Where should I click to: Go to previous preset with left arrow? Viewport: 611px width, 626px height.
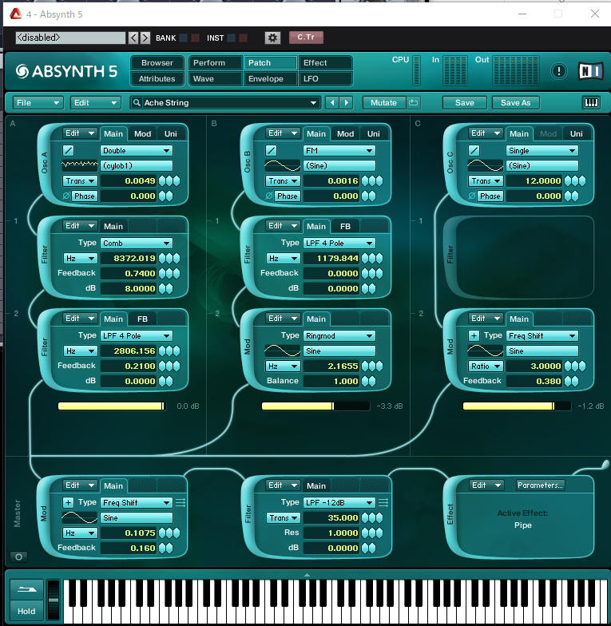coord(332,102)
